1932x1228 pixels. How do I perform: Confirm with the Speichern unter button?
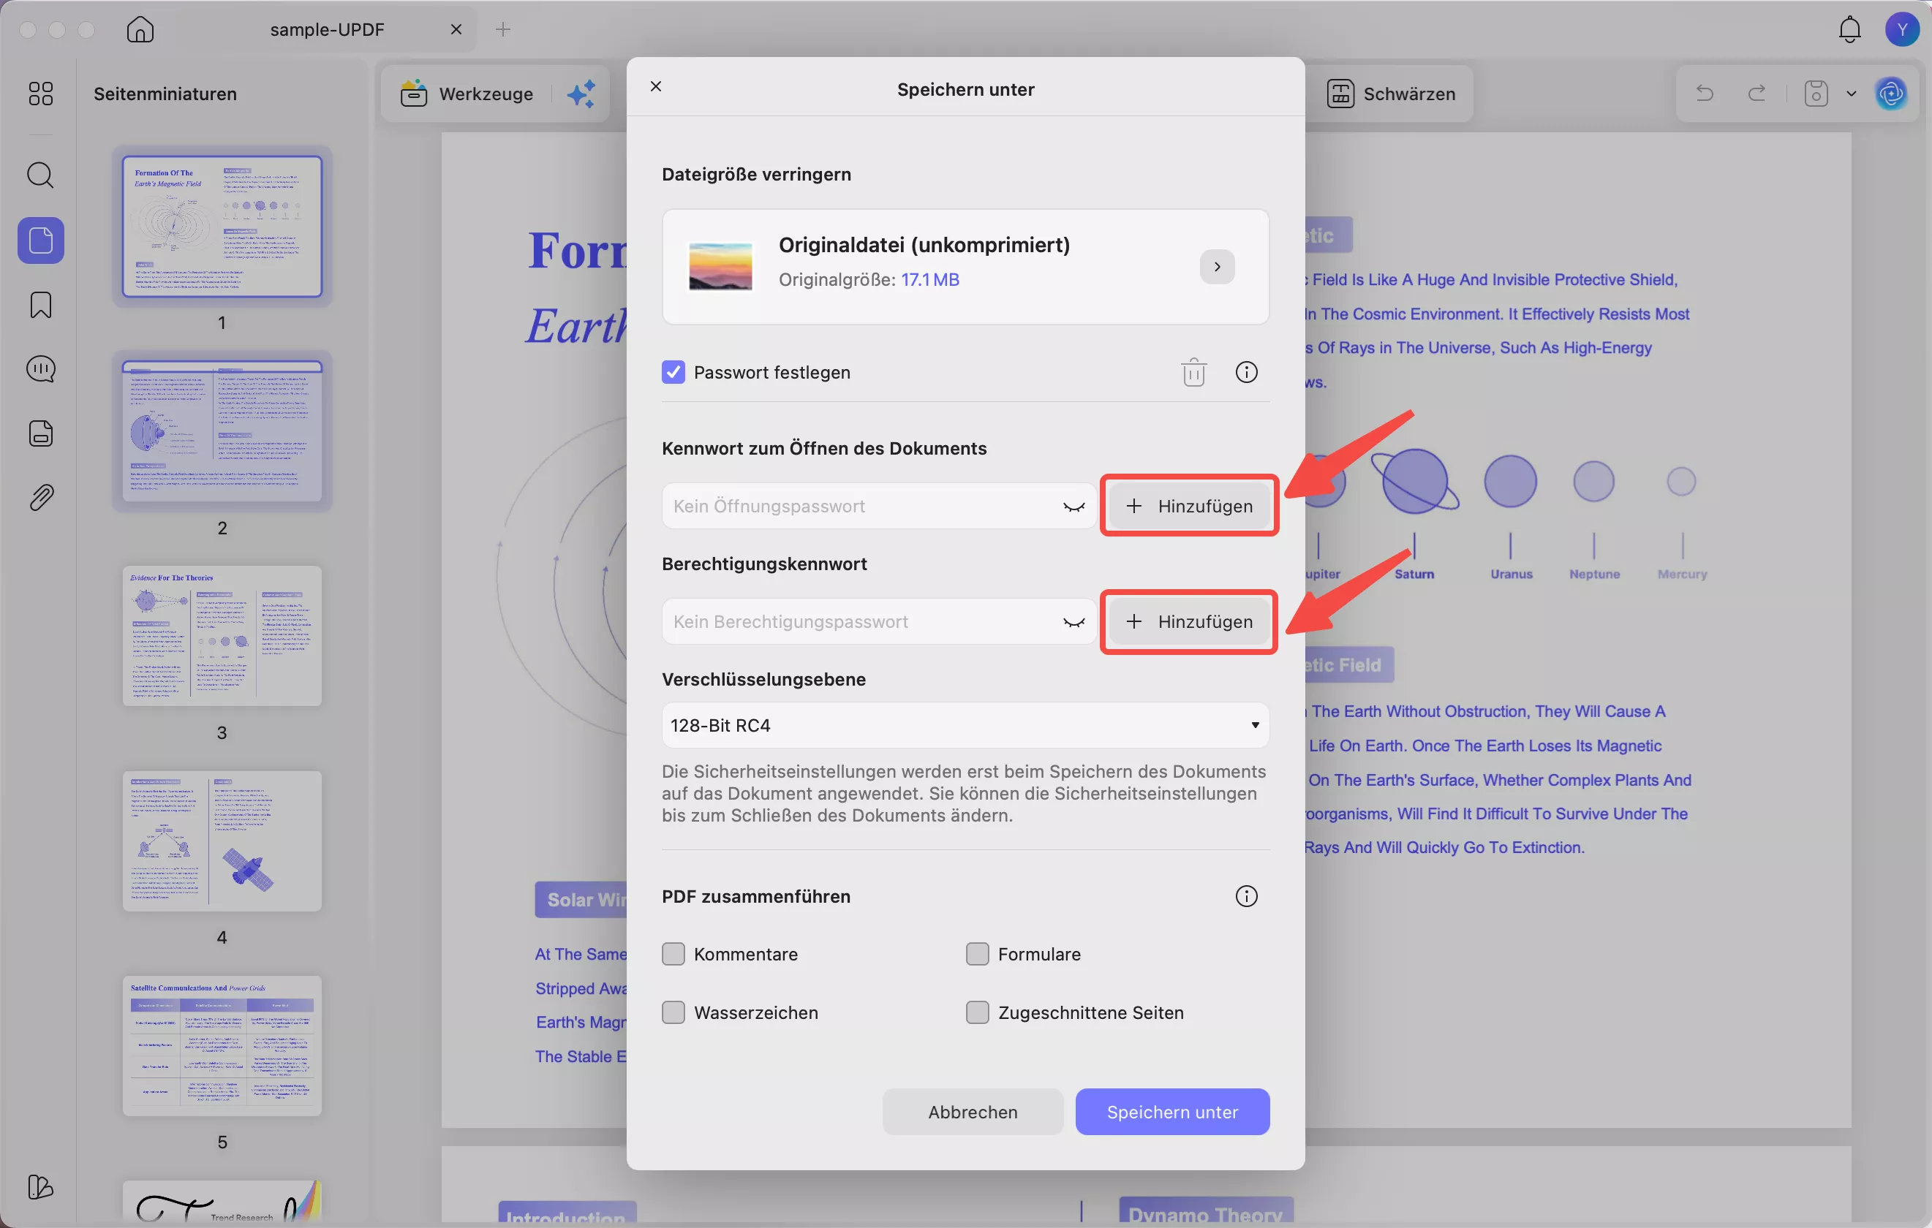click(x=1172, y=1111)
